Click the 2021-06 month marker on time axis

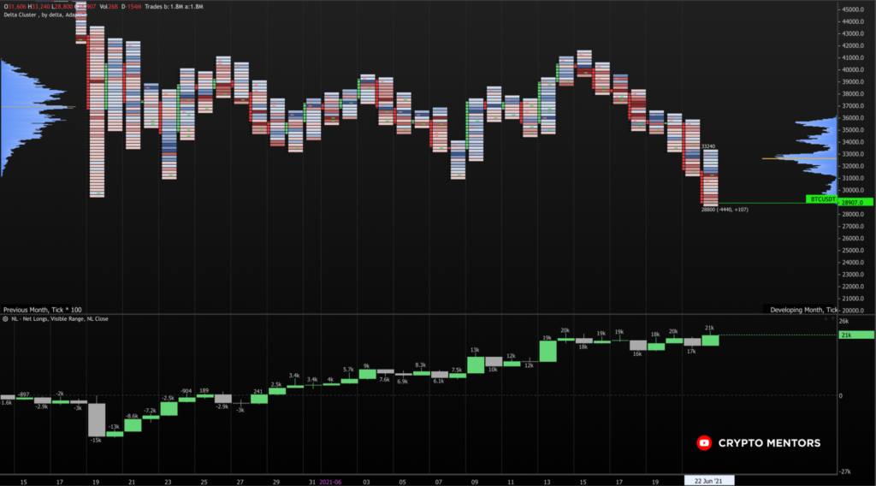pos(329,481)
